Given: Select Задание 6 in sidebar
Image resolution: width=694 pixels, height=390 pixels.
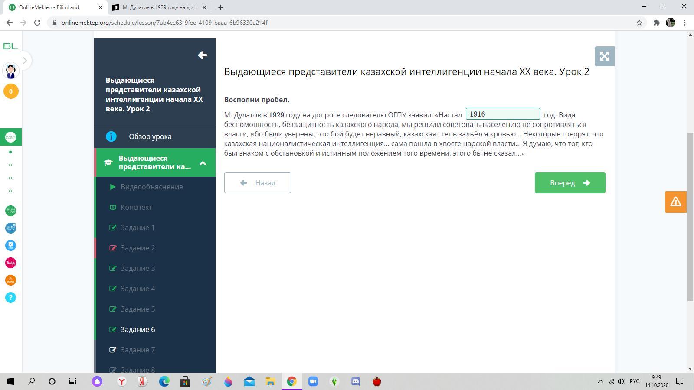Looking at the screenshot, I should (x=137, y=329).
